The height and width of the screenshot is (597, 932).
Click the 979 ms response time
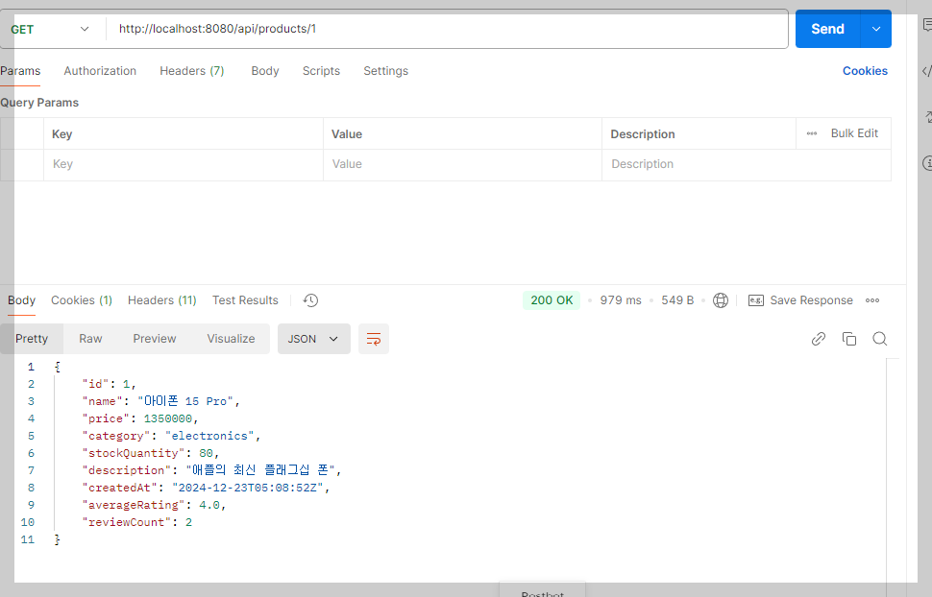(621, 300)
